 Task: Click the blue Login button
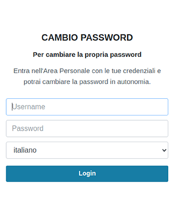pos(87,174)
